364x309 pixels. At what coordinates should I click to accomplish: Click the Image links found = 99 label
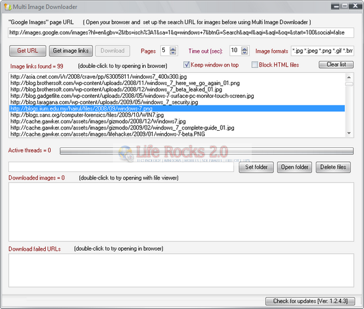pyautogui.click(x=37, y=66)
